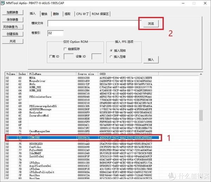Select the ASUSPOSTMessage module row

pos(82,109)
